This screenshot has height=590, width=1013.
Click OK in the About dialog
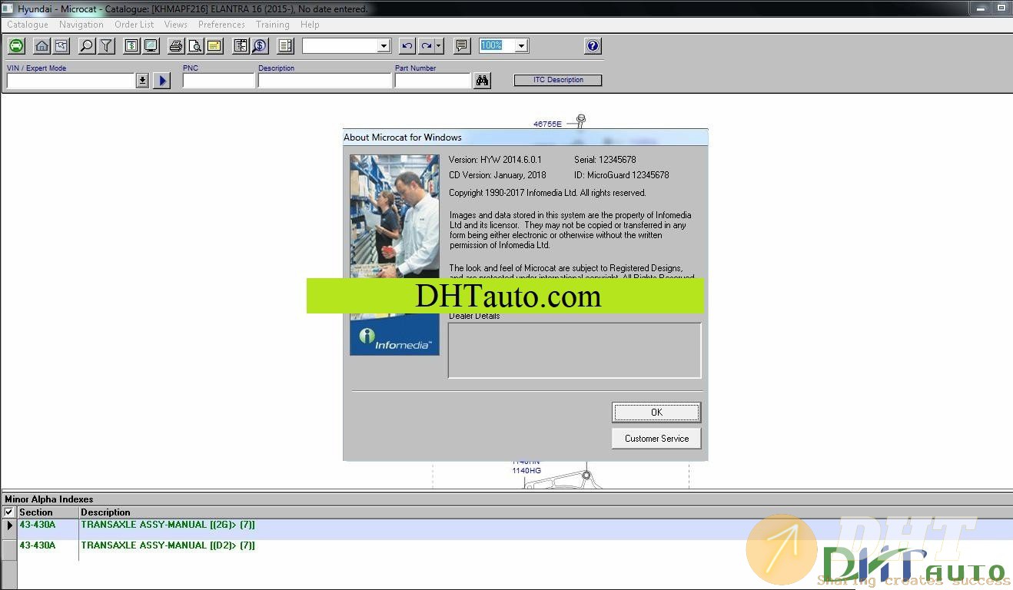tap(656, 413)
